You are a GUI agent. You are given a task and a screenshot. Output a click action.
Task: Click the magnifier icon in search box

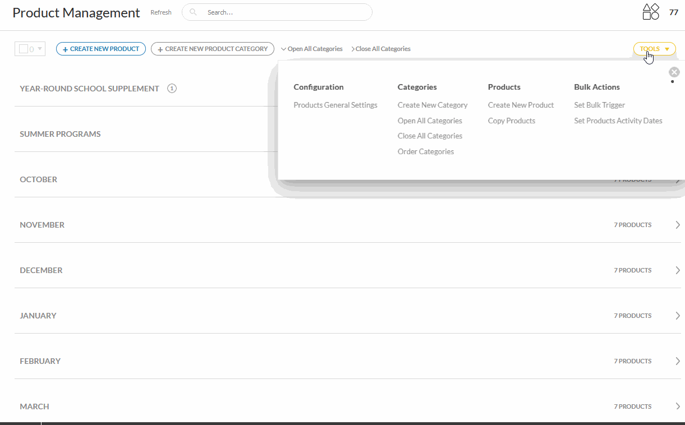(194, 12)
